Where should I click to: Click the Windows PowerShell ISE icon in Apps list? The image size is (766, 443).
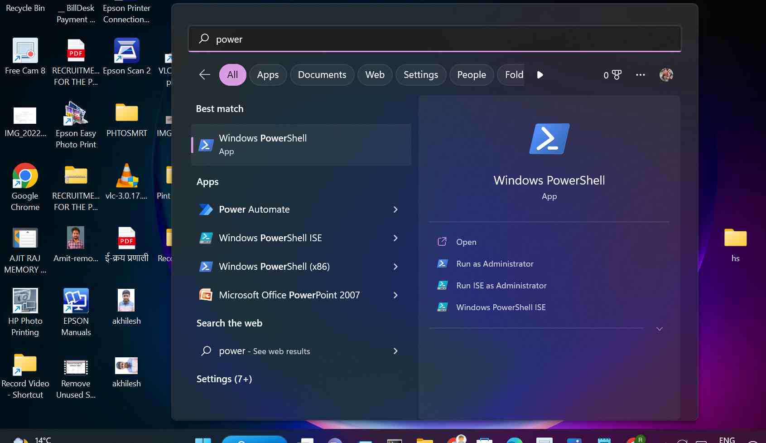tap(206, 238)
